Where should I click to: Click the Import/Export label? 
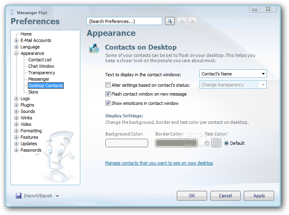38,196
